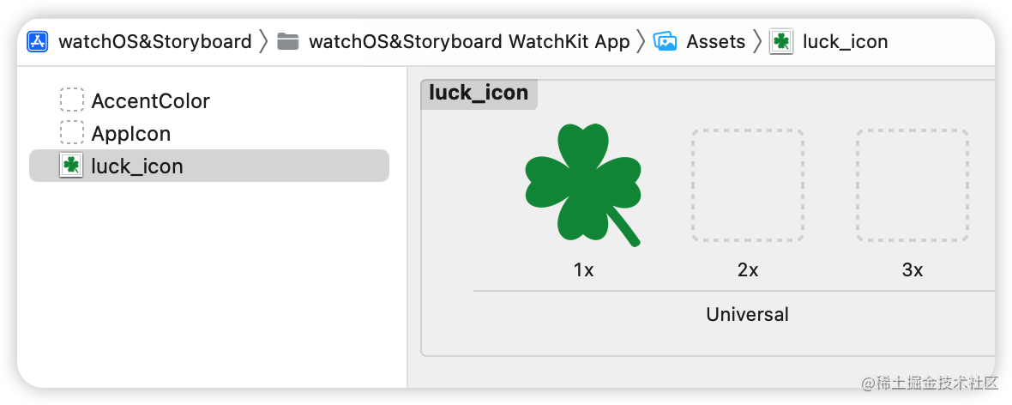Click the Xcode project icon in breadcrumb
The height and width of the screenshot is (405, 1012).
coord(38,42)
